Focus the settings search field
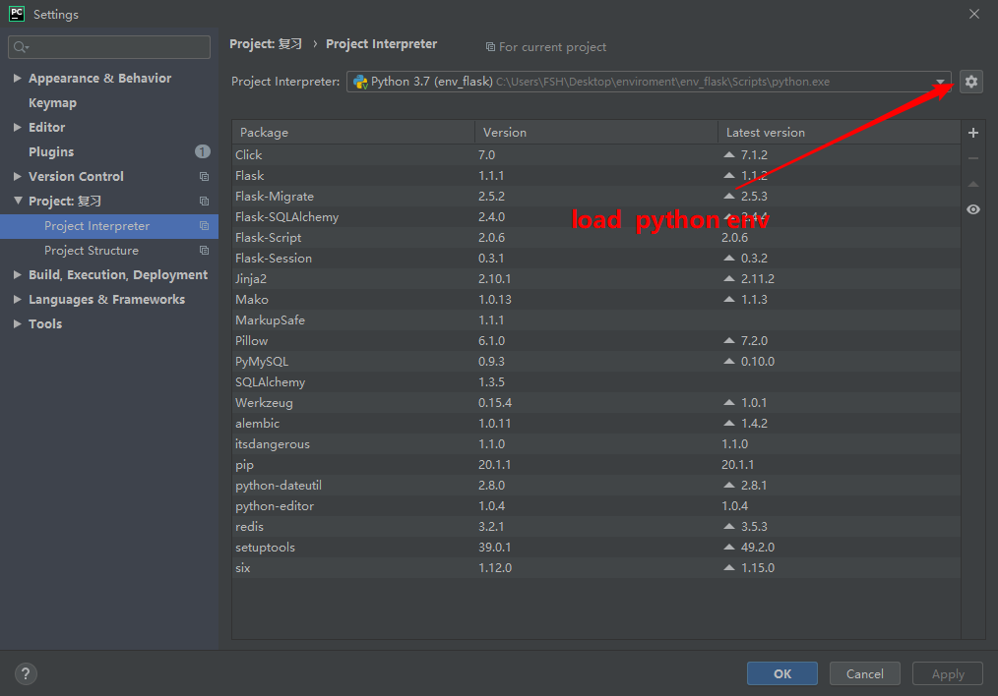Screen dimensions: 998x696 pyautogui.click(x=109, y=47)
